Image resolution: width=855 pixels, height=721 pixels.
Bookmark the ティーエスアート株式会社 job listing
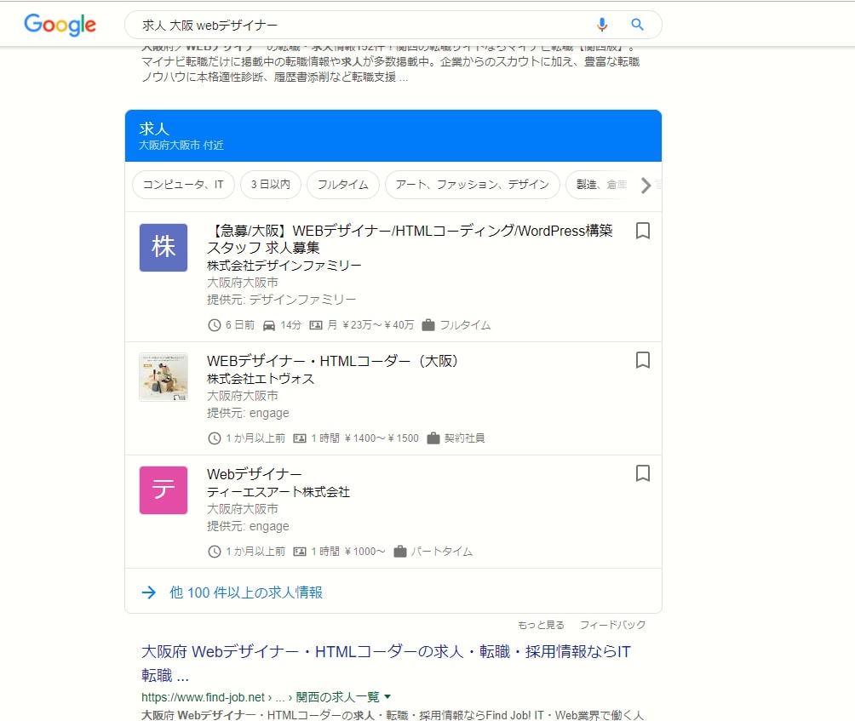point(643,473)
